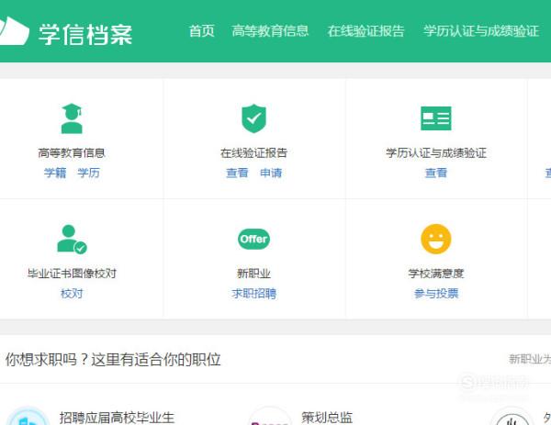Click the 毕业证书图像校对 card title
551x425 pixels.
tap(72, 274)
